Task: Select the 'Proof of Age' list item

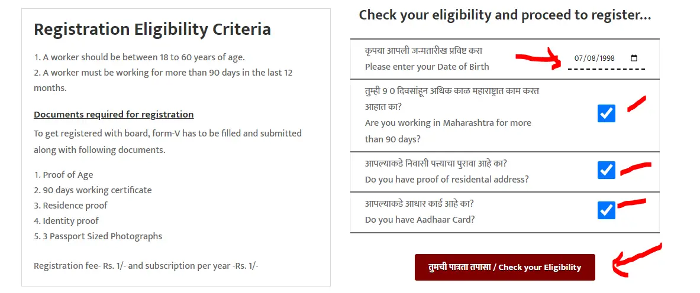Action: point(63,175)
